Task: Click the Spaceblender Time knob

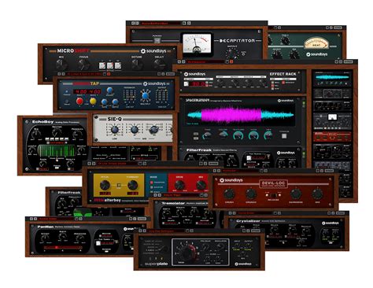Action: coord(207,135)
